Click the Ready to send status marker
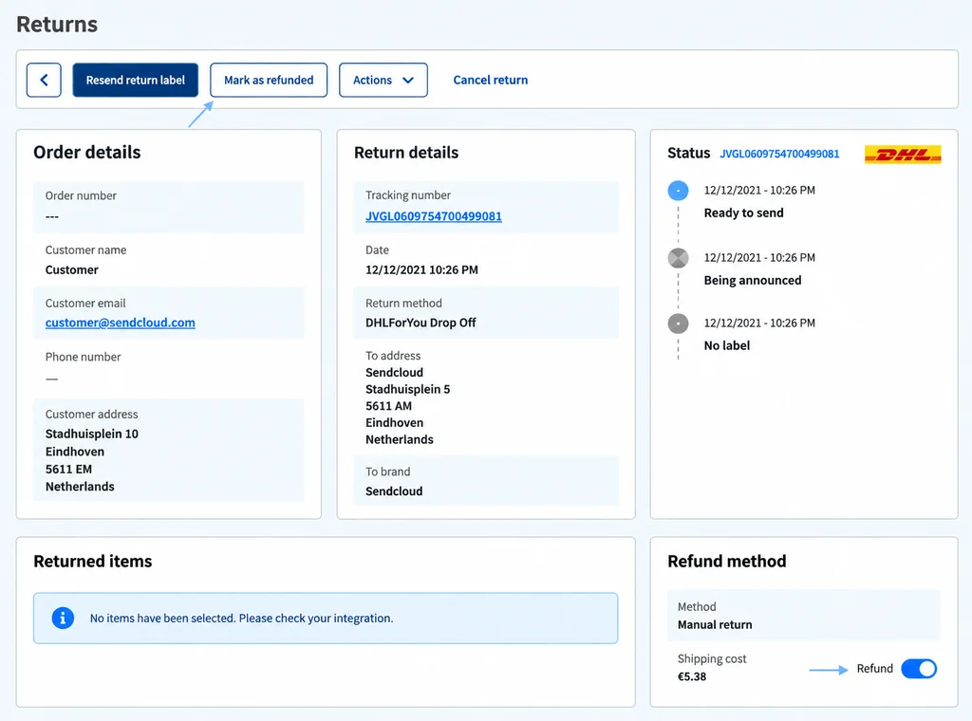 tap(678, 190)
